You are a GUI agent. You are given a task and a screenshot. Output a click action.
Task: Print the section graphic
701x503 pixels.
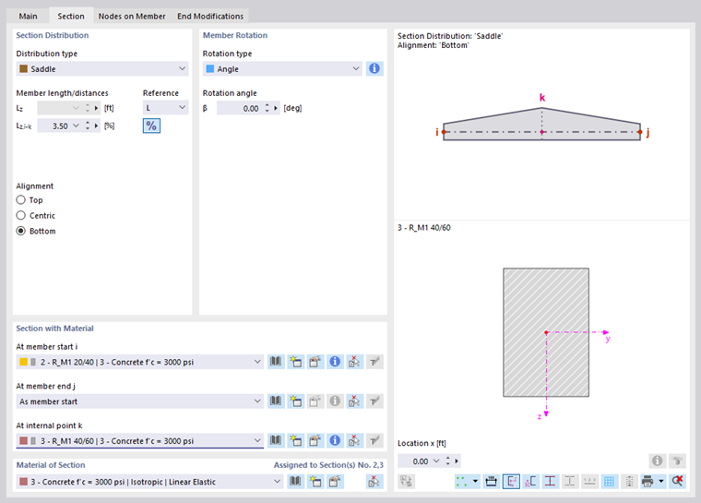tap(648, 482)
